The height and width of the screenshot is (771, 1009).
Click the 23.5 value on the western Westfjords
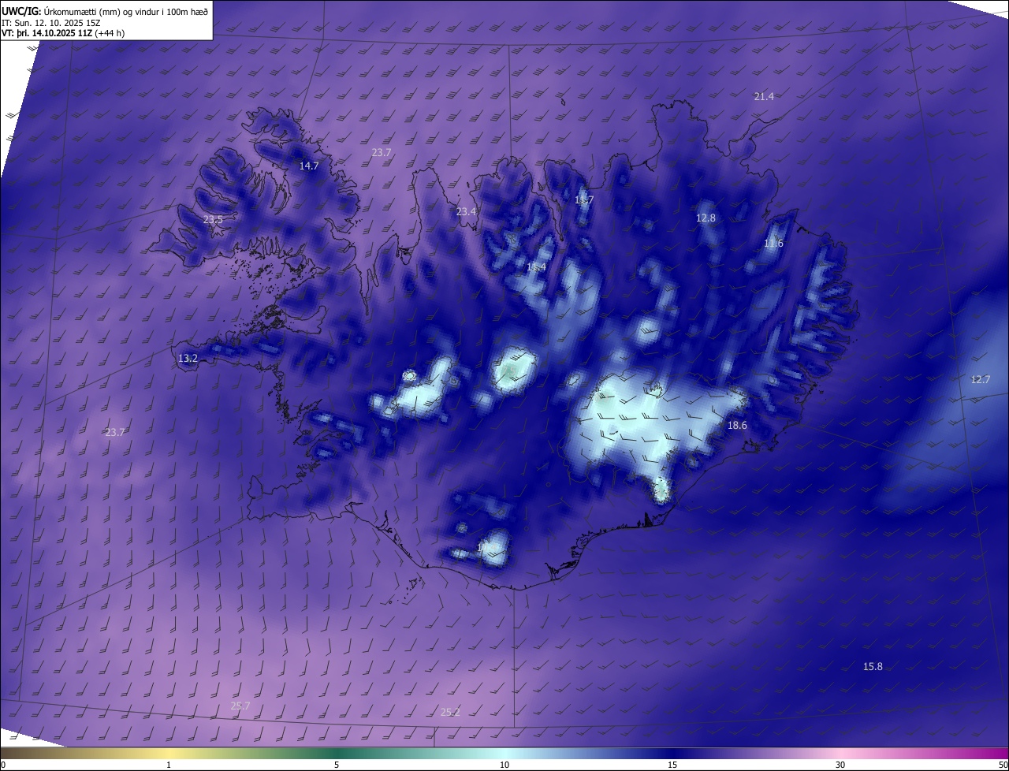tap(213, 219)
